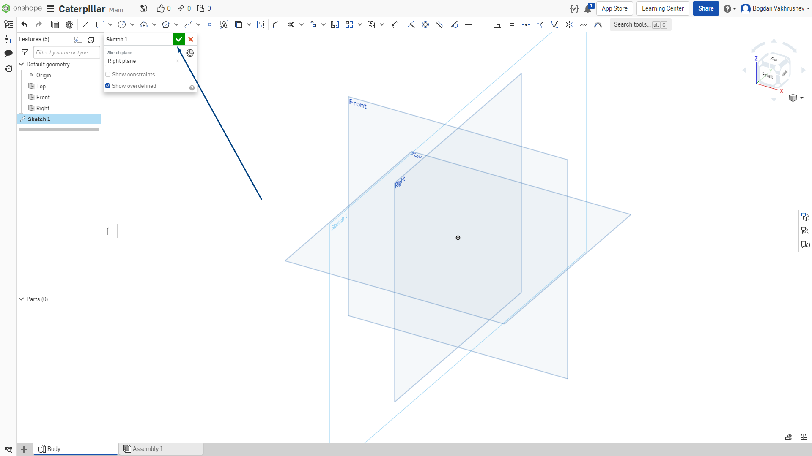Collapse Default geometry tree group
This screenshot has width=812, height=456.
pyautogui.click(x=21, y=64)
